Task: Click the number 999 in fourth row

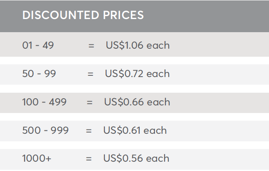Action: [59, 130]
